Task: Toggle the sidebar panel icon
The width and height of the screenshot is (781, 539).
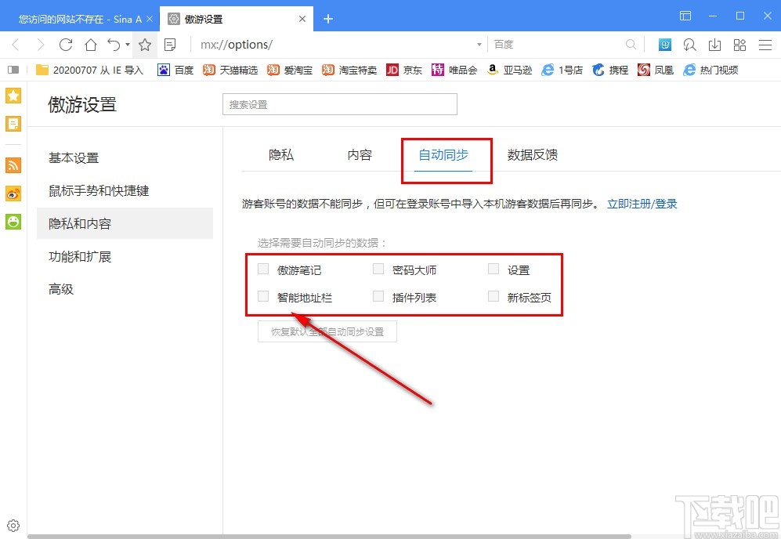Action: coord(13,70)
